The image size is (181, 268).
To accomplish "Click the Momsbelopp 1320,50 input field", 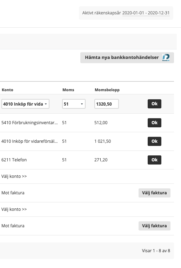I will pyautogui.click(x=107, y=104).
